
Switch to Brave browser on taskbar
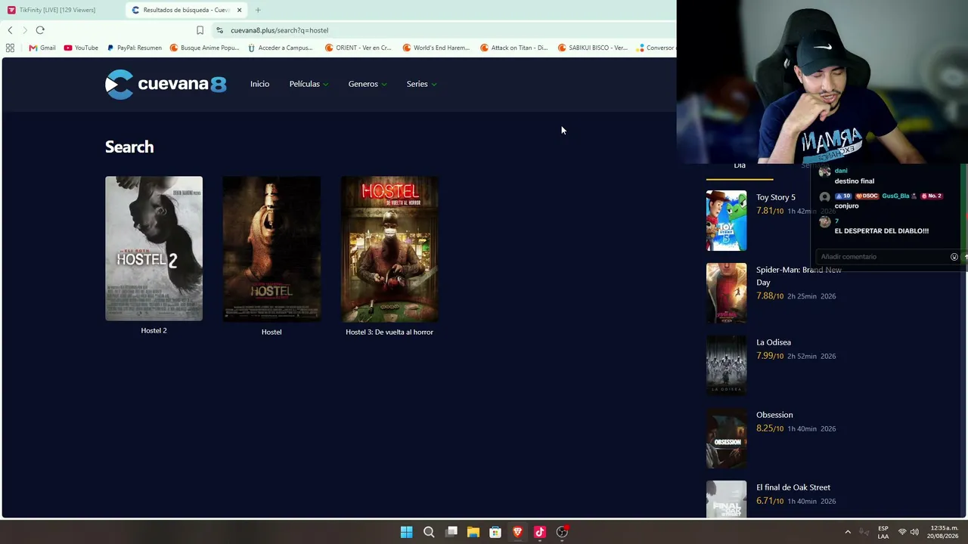tap(517, 532)
